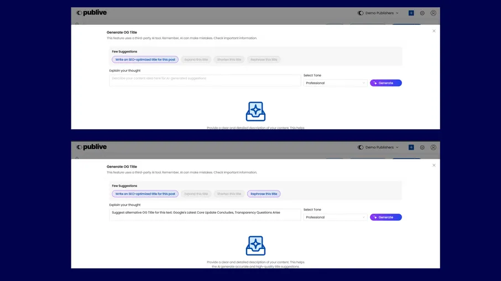Open the settings gear in the upper header

[422, 13]
